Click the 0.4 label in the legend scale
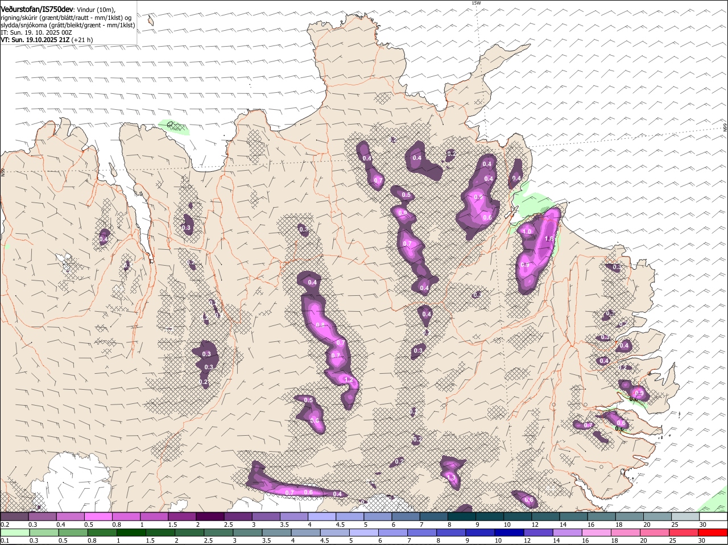 pyautogui.click(x=60, y=525)
